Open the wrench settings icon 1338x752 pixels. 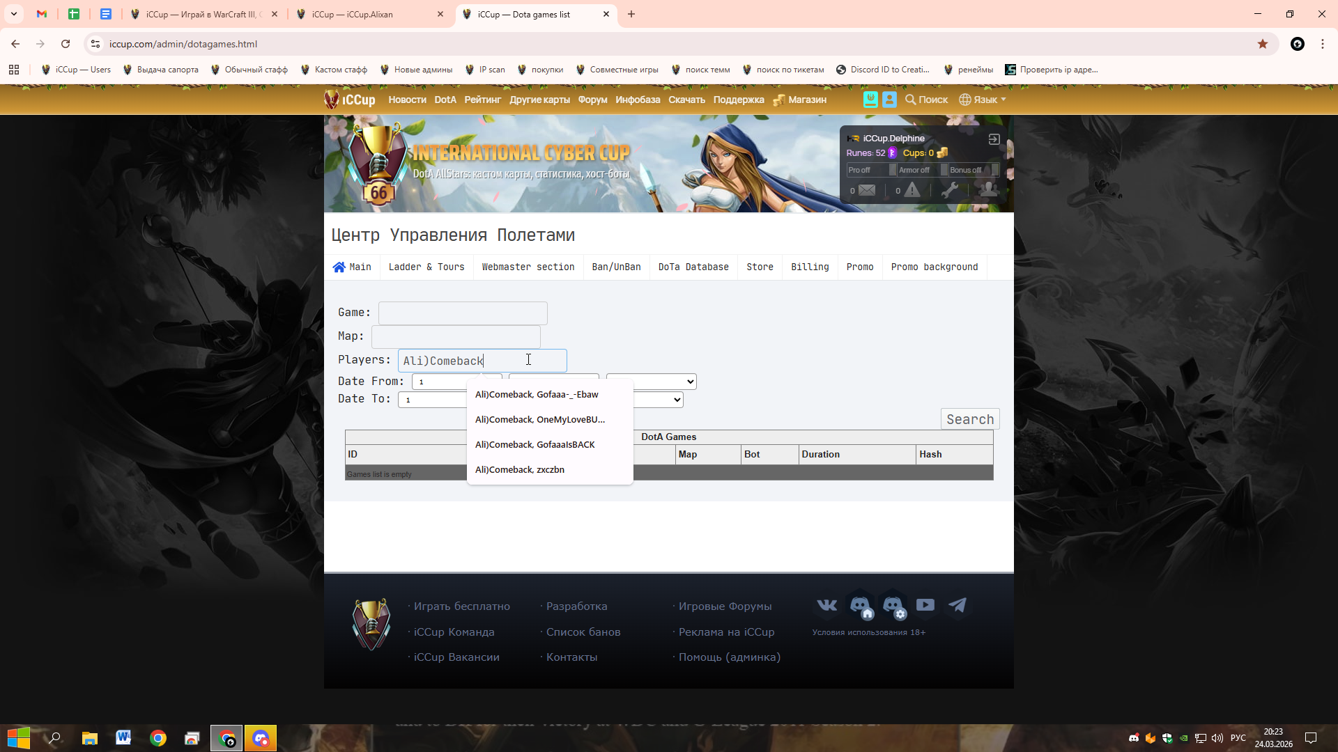coord(949,190)
